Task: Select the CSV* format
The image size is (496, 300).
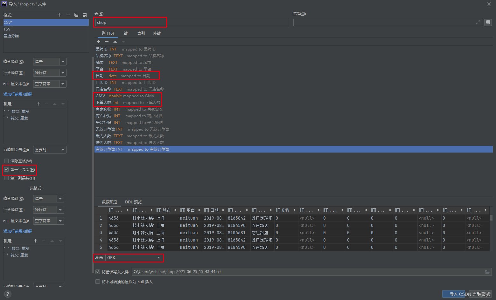Action: [x=46, y=23]
